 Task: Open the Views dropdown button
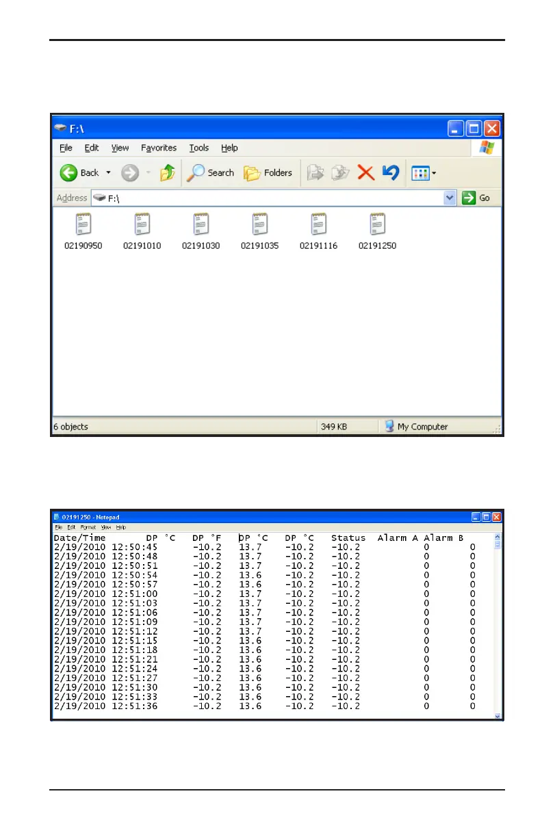point(424,173)
